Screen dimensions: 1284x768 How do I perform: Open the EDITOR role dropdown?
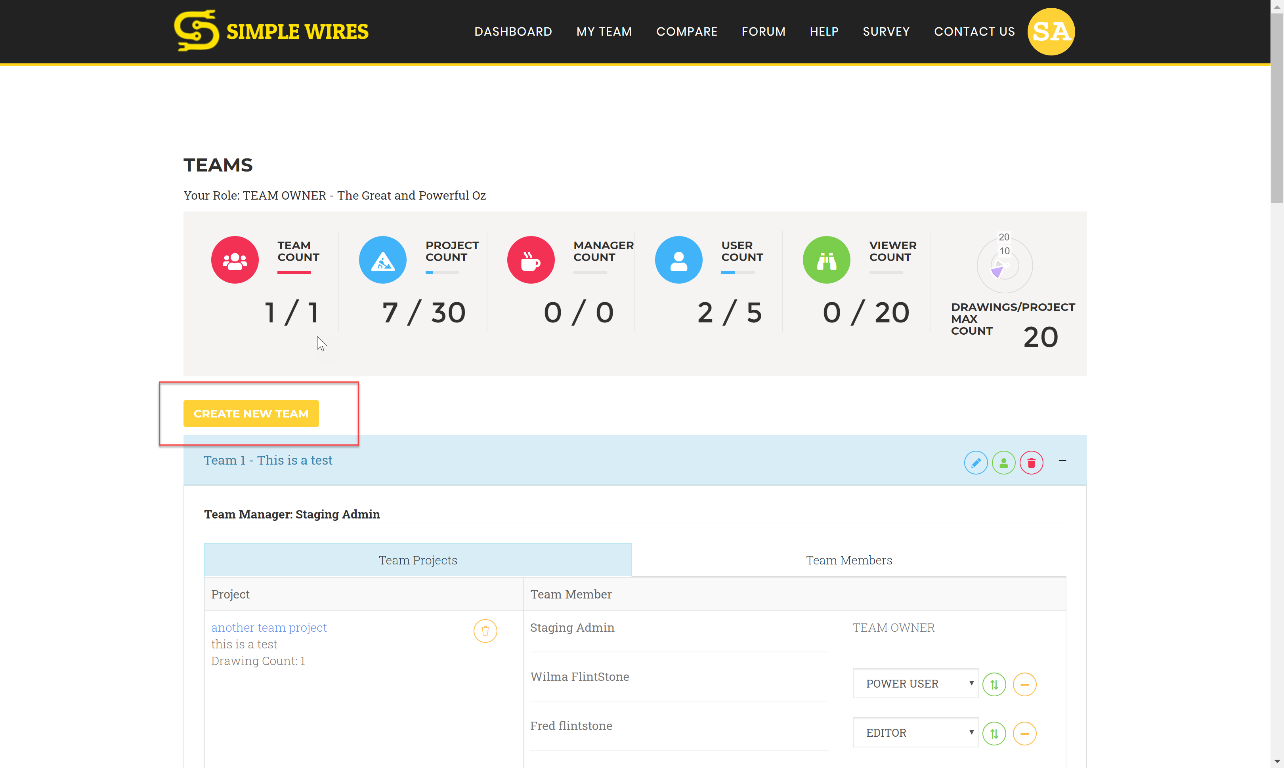(915, 733)
